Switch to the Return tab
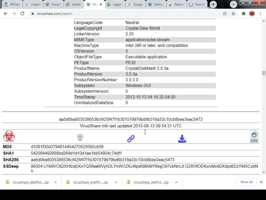 tap(177, 4)
